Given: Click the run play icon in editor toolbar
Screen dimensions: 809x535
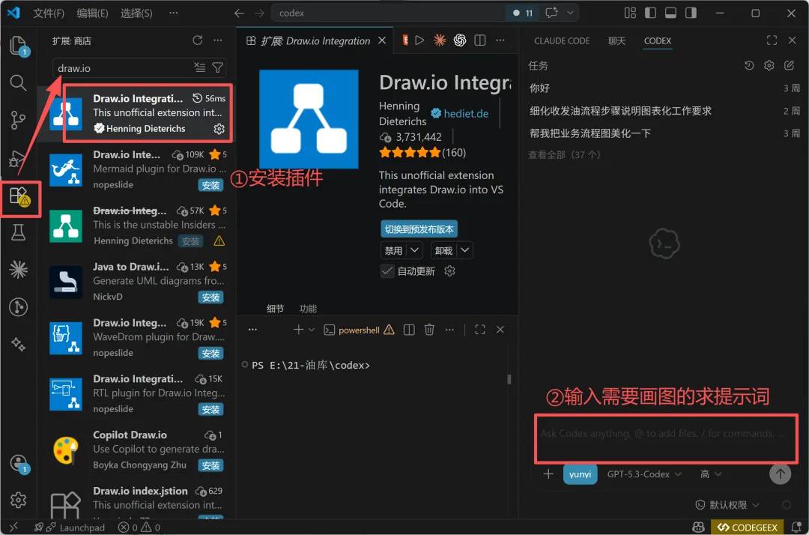Looking at the screenshot, I should tap(419, 40).
